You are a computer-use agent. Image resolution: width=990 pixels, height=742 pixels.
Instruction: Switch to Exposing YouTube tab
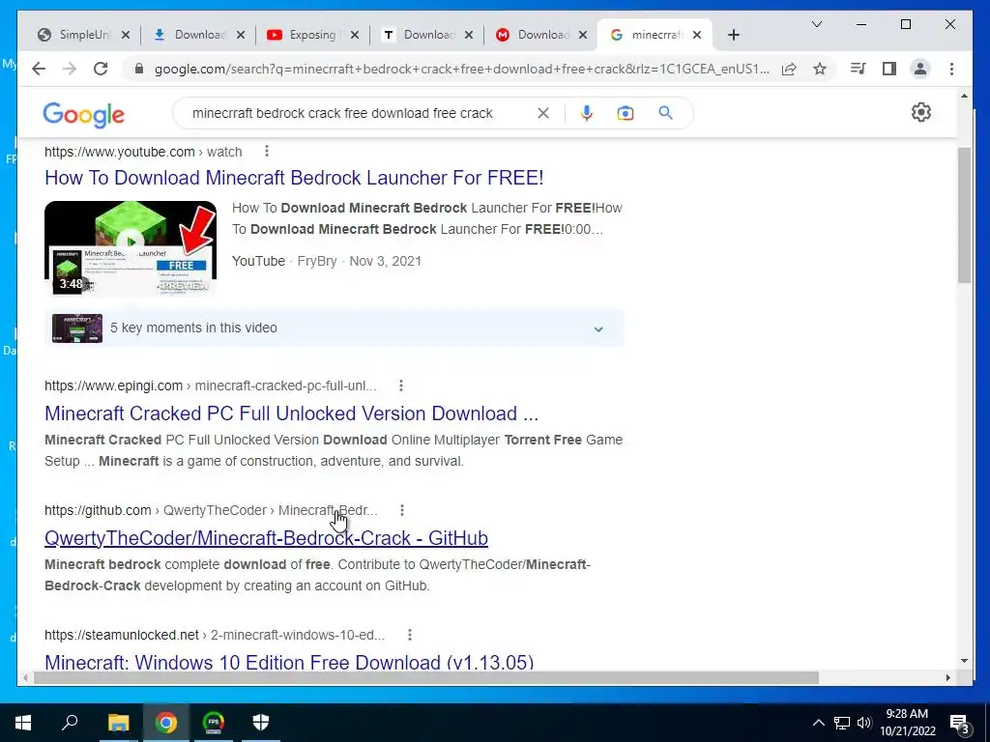click(312, 35)
